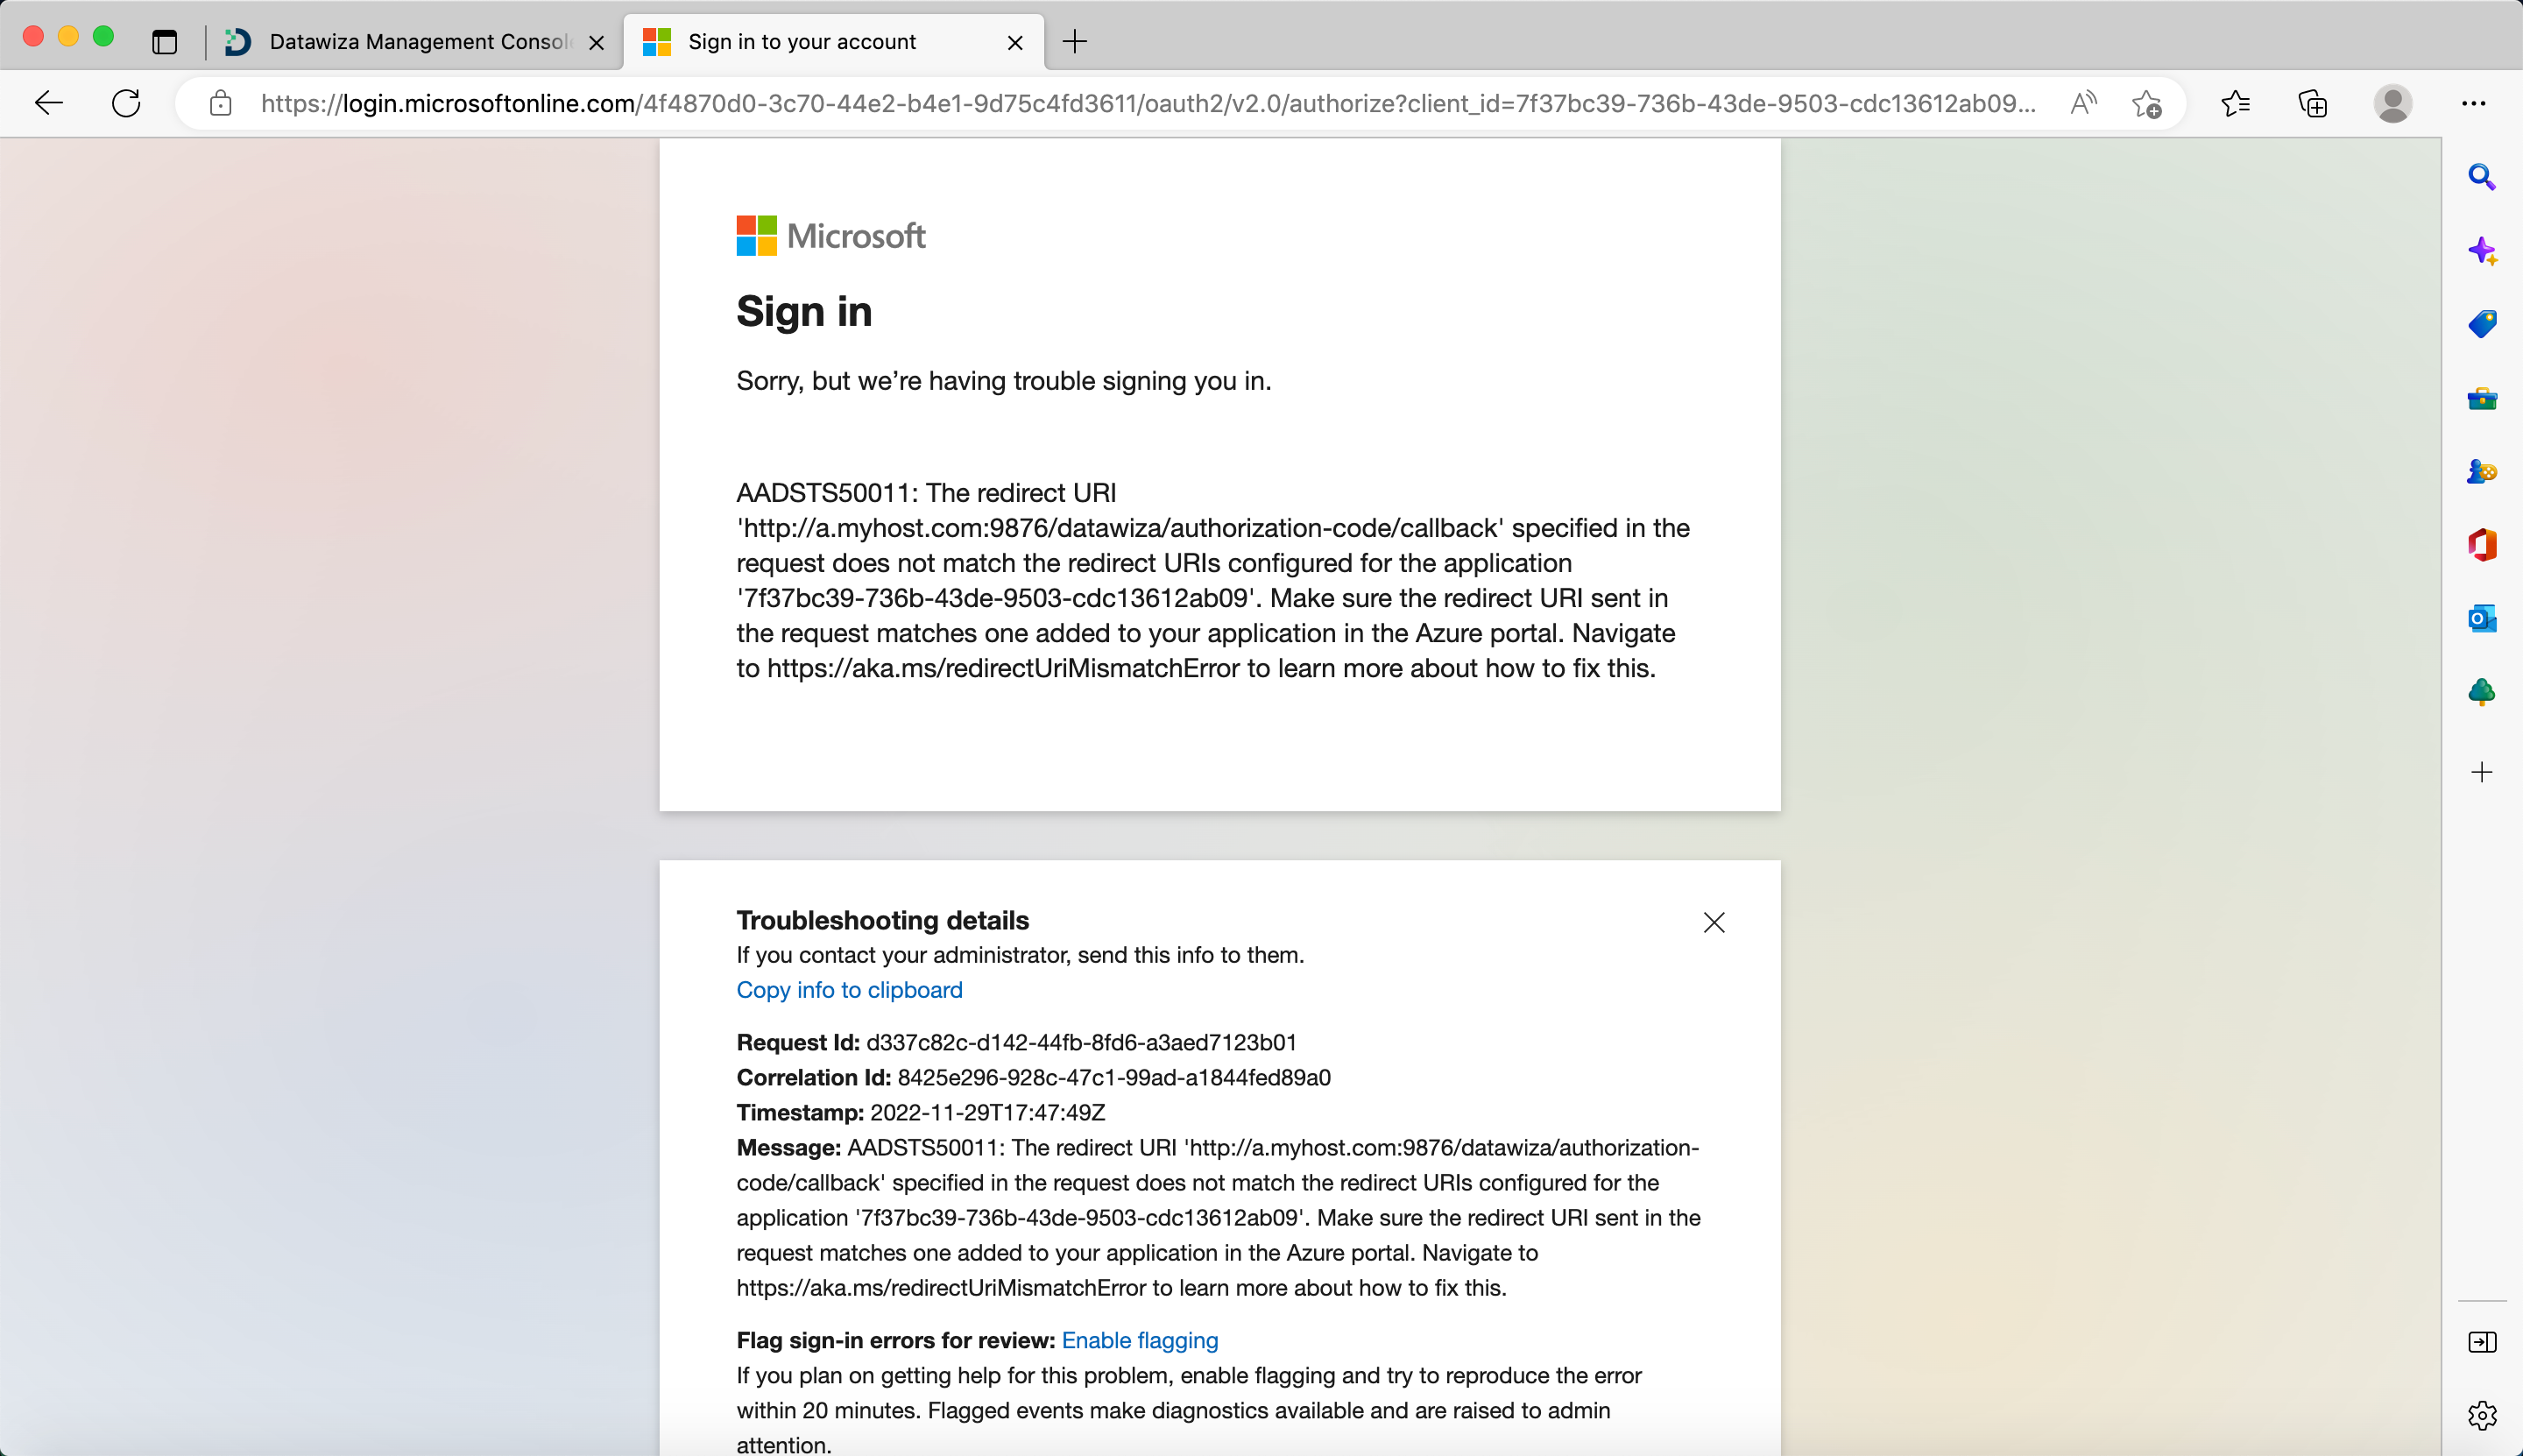Click Copy info to clipboard link

850,990
